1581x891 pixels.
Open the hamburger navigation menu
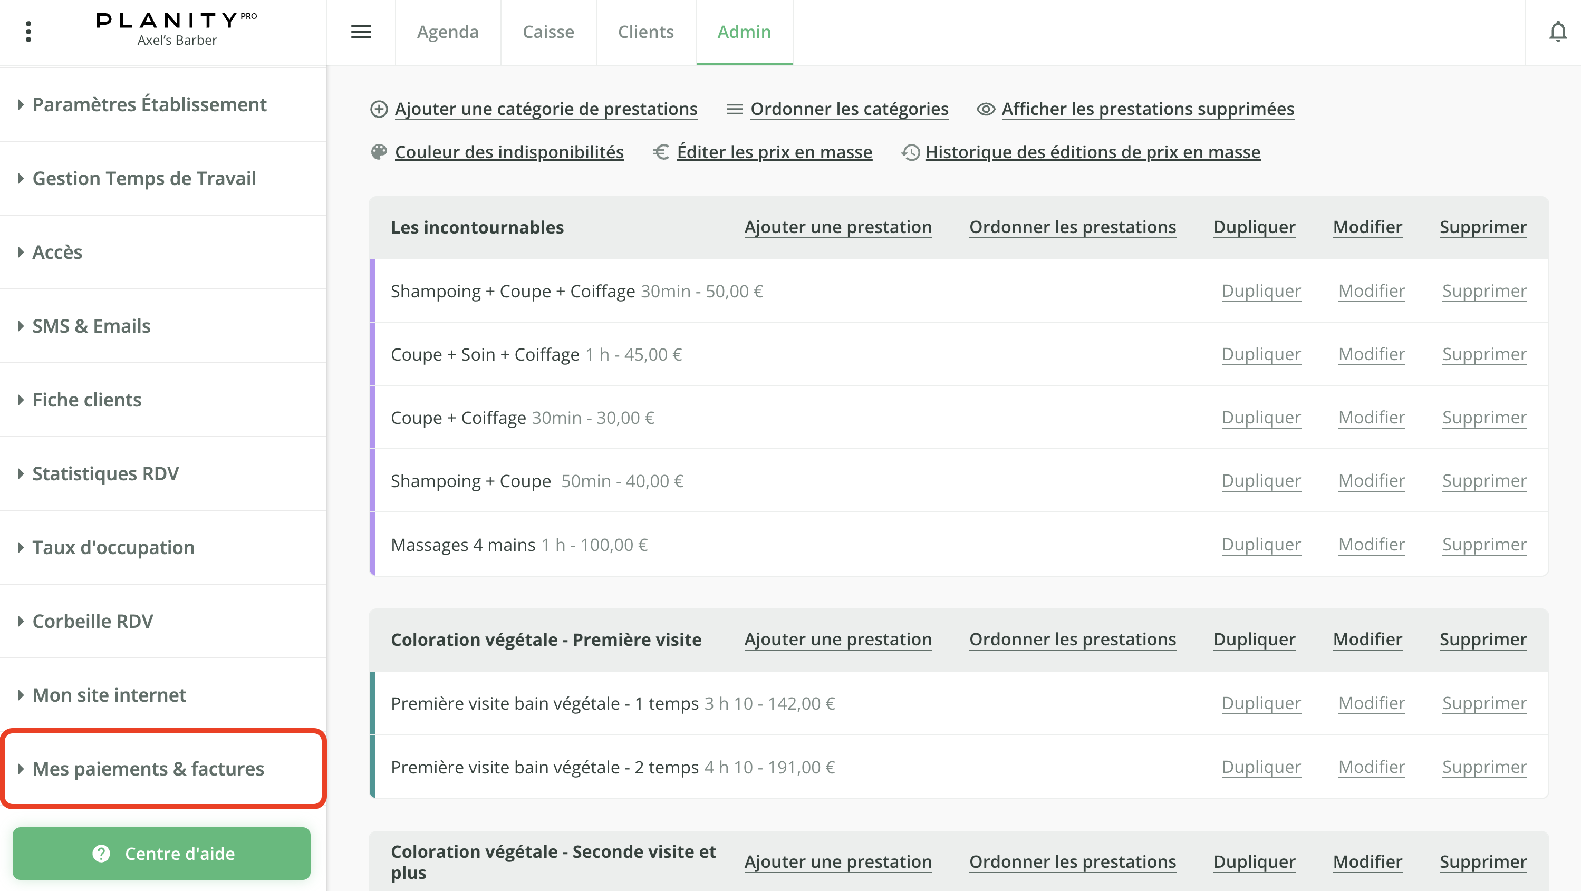(x=361, y=31)
